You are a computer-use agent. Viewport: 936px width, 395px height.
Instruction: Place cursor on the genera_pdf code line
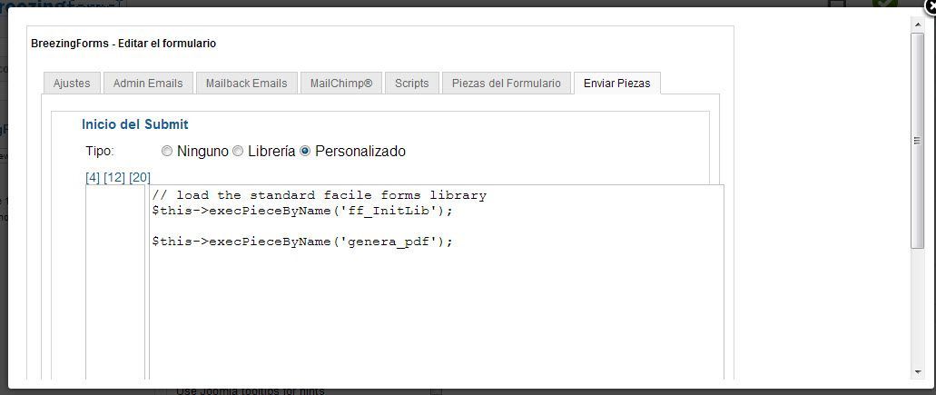[x=302, y=242]
